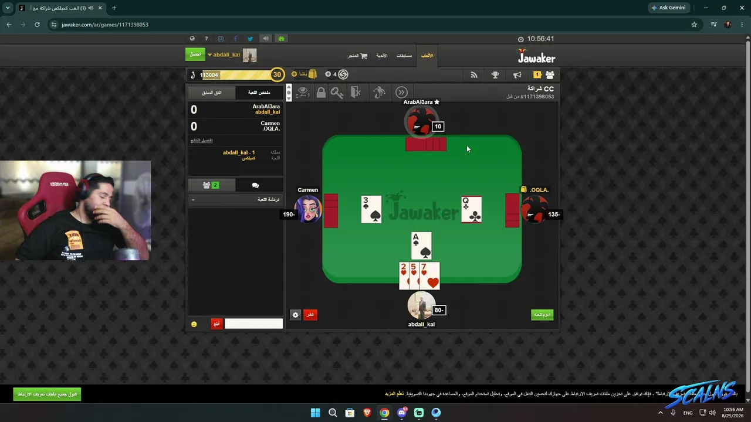Click abdall_kal profile picture in header
The width and height of the screenshot is (751, 422).
(x=250, y=55)
